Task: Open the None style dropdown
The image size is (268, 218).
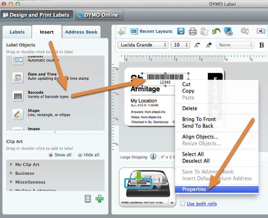Action: [235, 45]
